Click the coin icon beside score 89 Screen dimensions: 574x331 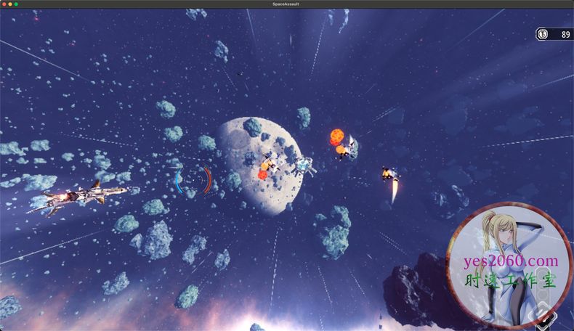pyautogui.click(x=541, y=34)
